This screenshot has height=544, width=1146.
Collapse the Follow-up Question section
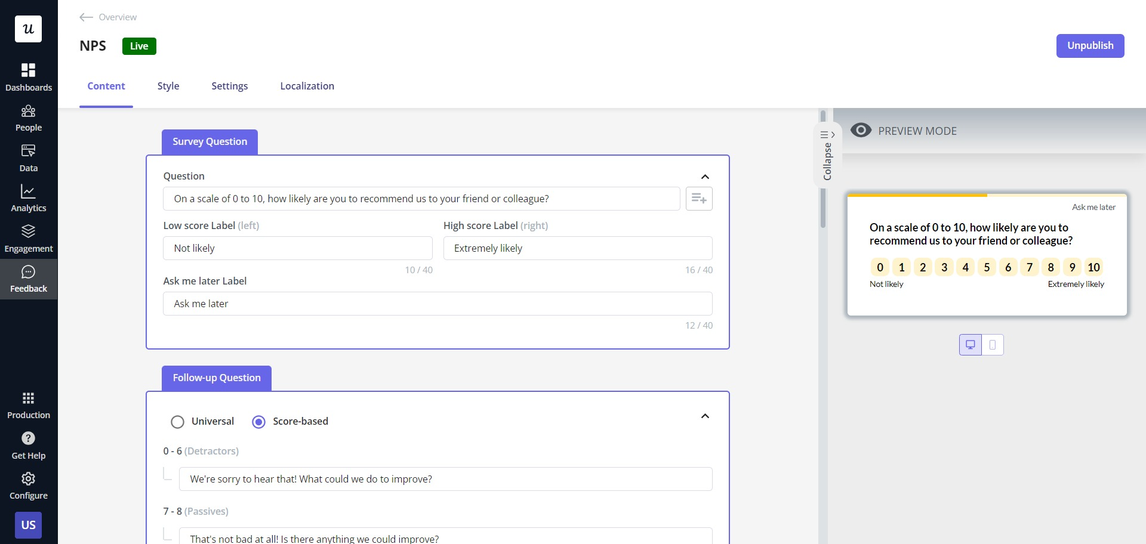(704, 416)
